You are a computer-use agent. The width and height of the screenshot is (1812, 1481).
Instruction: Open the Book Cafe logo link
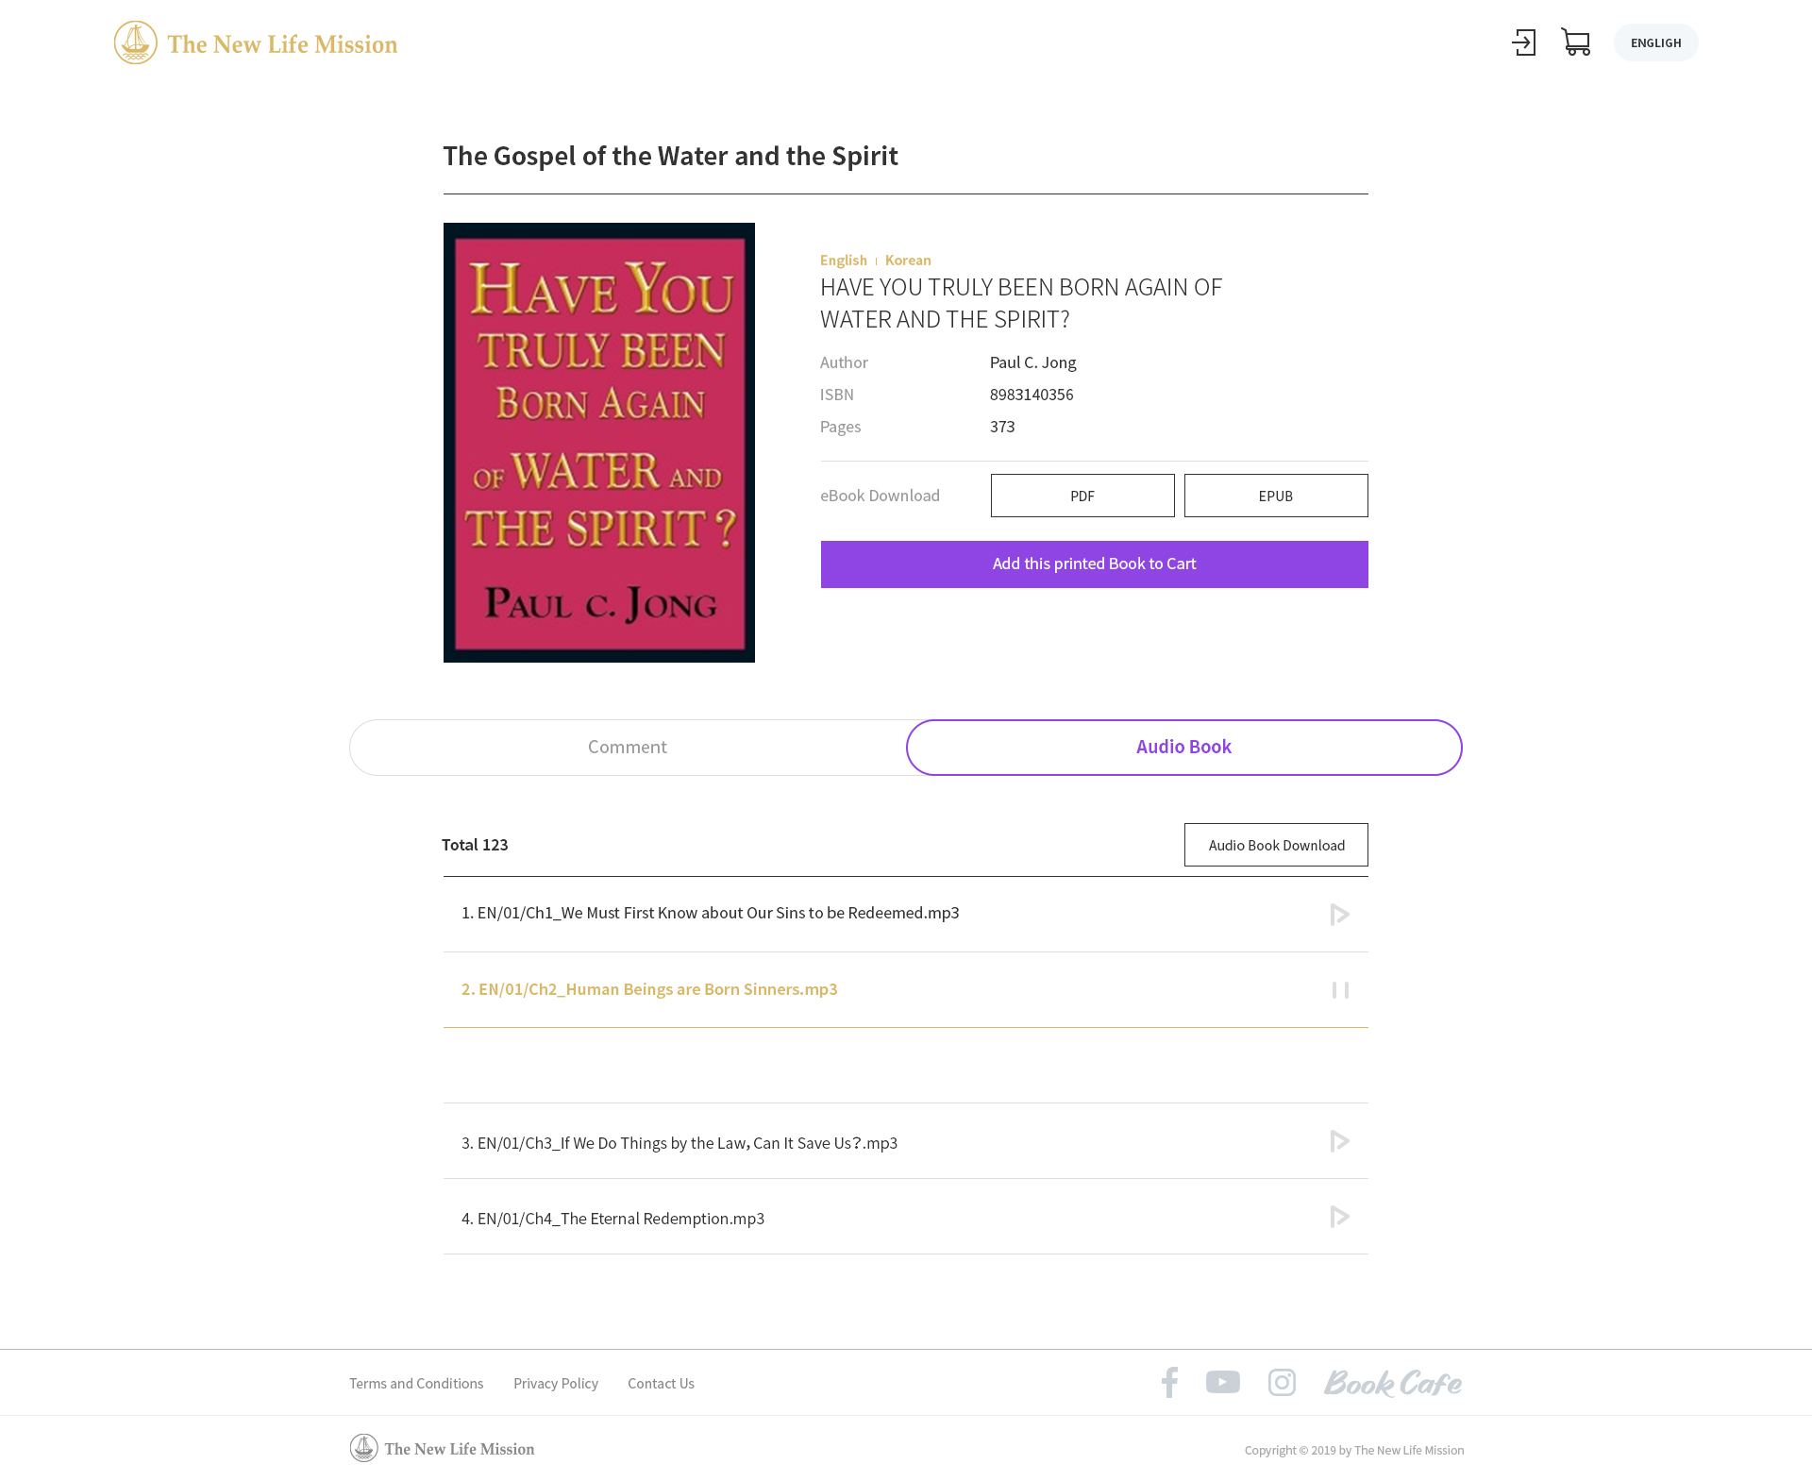pyautogui.click(x=1393, y=1383)
